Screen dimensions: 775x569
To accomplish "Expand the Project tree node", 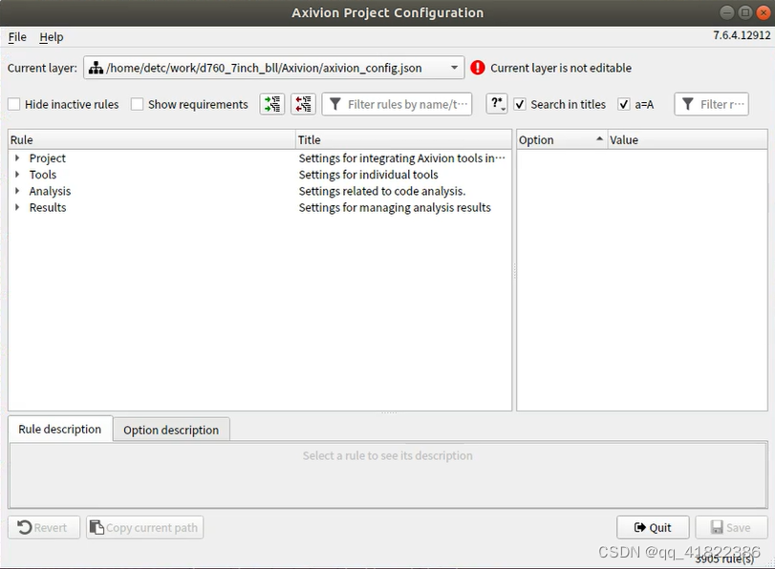I will (17, 158).
